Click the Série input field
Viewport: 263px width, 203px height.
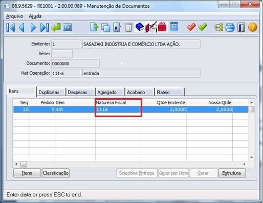click(62, 54)
